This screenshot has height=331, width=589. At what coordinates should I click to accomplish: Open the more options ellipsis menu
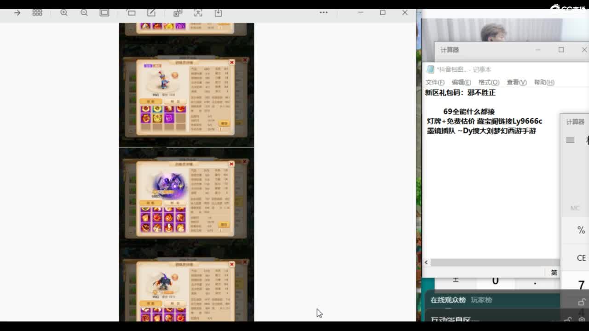[323, 12]
